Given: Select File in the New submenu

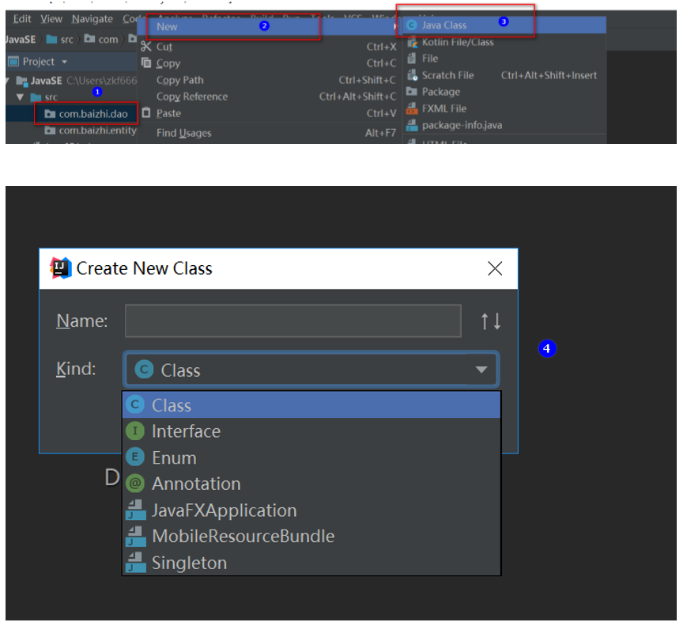Looking at the screenshot, I should tap(504, 59).
